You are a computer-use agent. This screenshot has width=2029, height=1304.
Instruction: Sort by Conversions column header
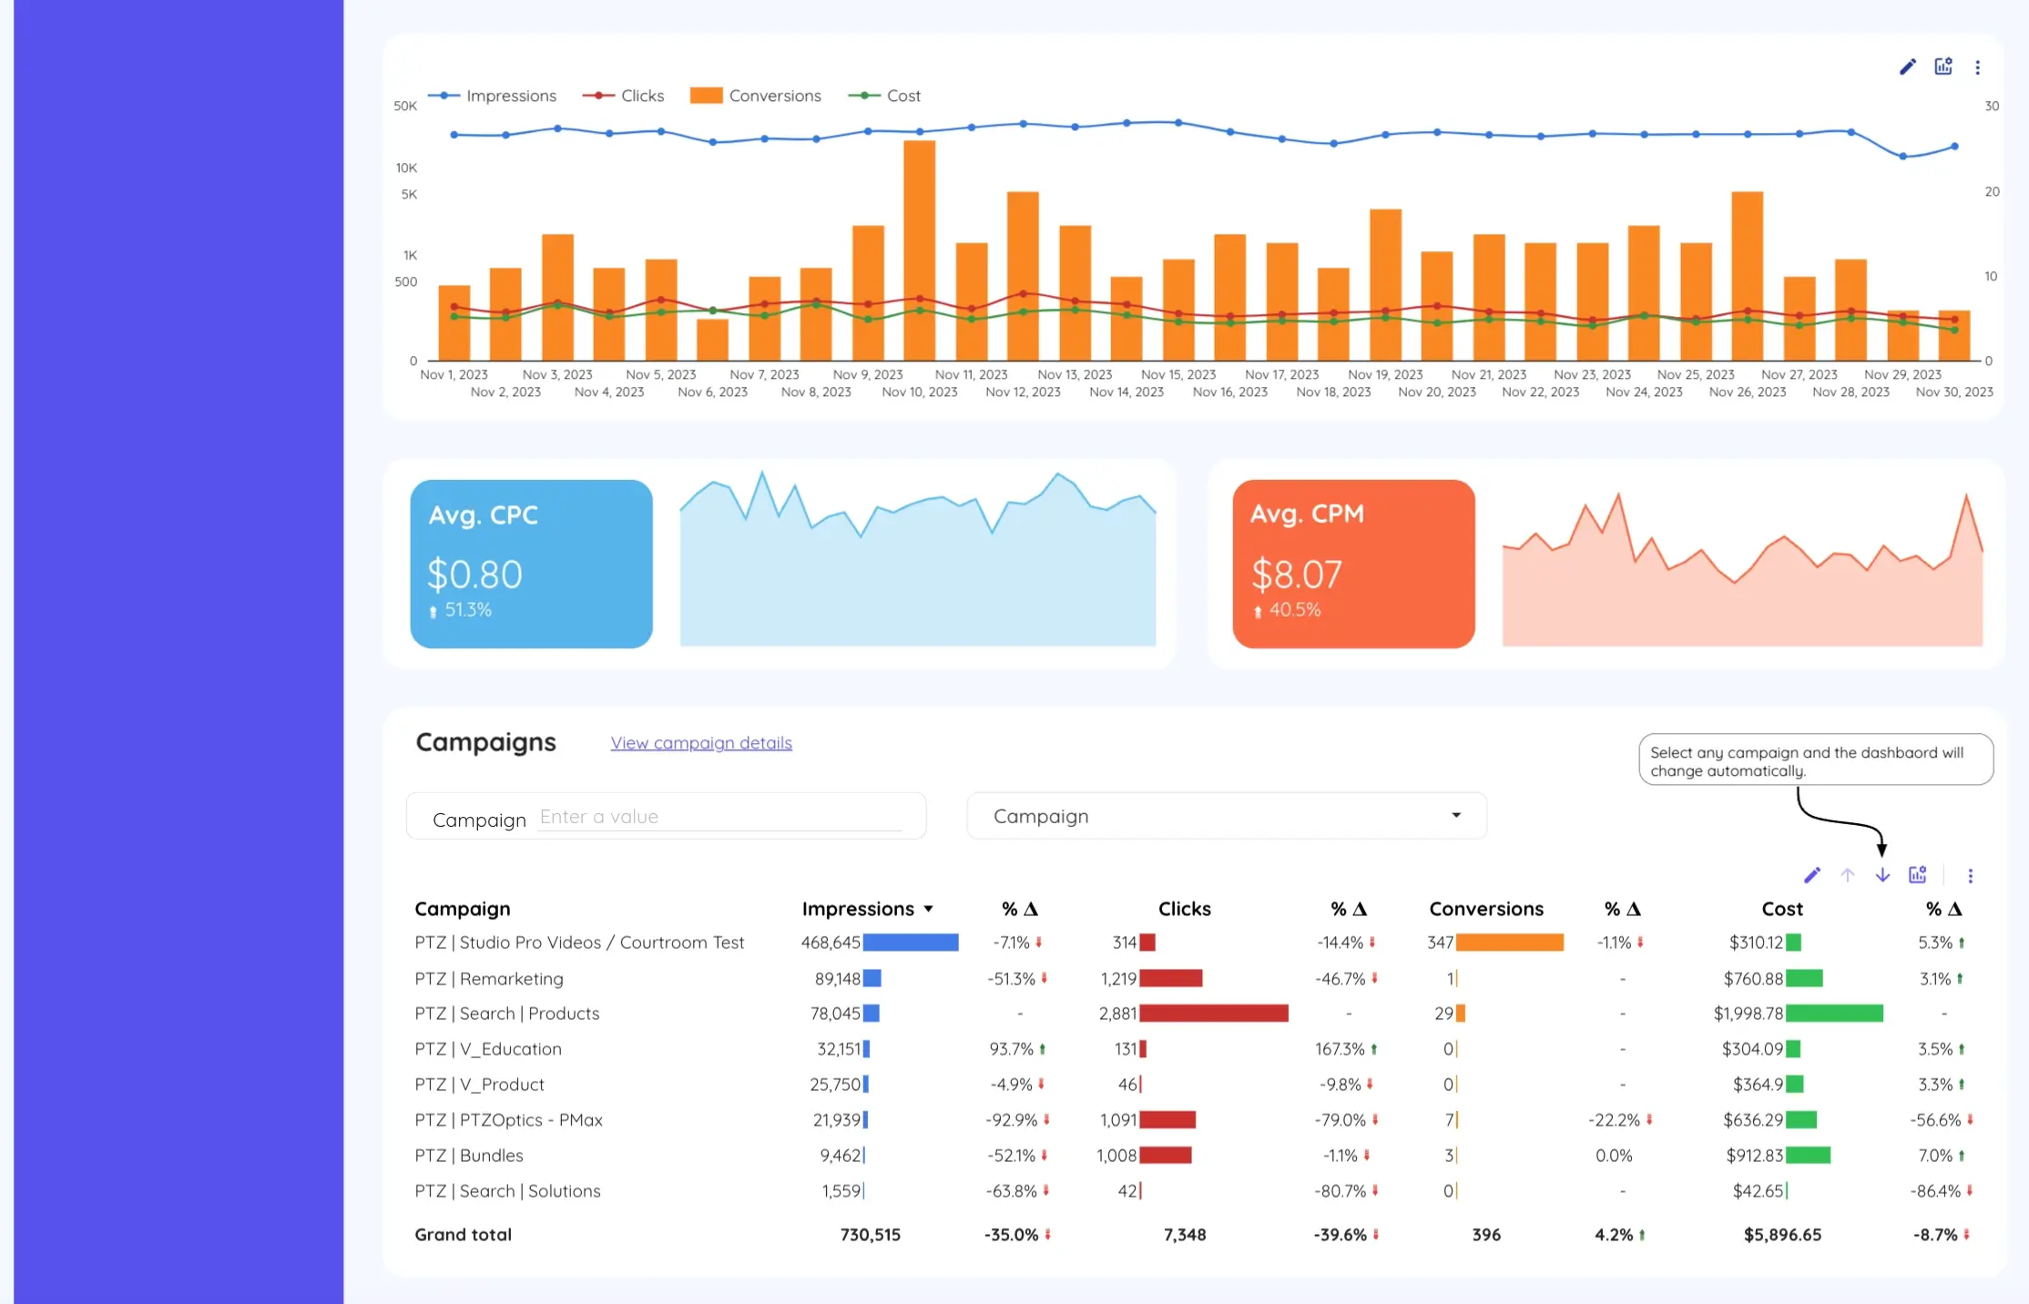(x=1486, y=909)
